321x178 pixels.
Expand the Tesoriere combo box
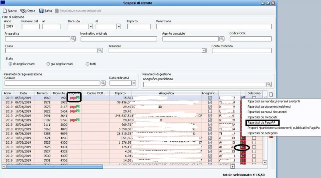[x=204, y=51]
